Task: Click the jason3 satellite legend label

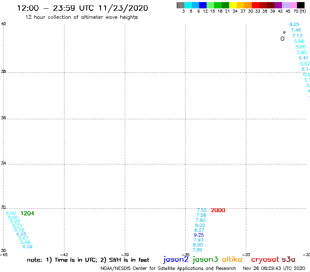Action: 205,259
